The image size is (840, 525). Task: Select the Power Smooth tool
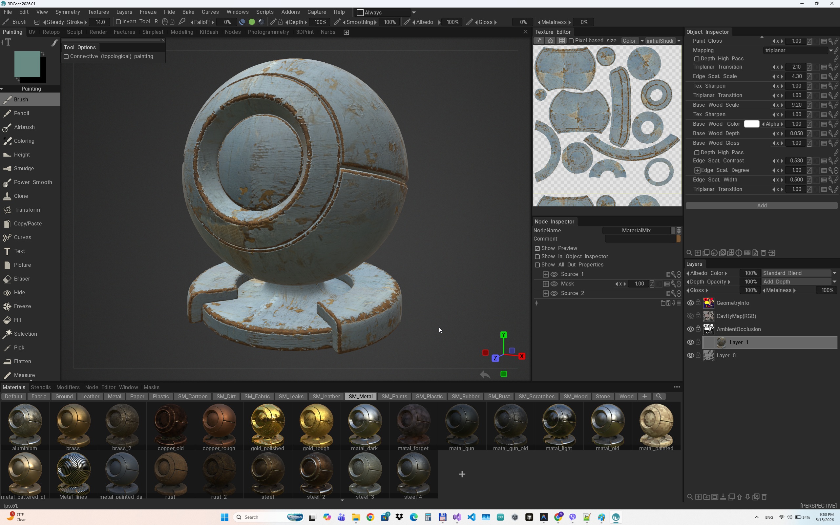tap(30, 182)
